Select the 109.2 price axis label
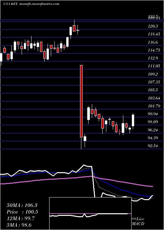The image size is (164, 230). tap(153, 74)
